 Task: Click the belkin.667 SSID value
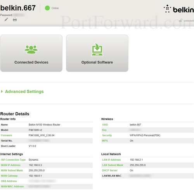click(x=135, y=125)
